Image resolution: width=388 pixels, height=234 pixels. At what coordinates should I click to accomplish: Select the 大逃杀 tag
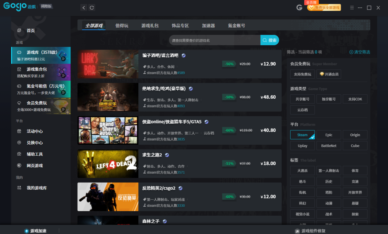point(302,171)
